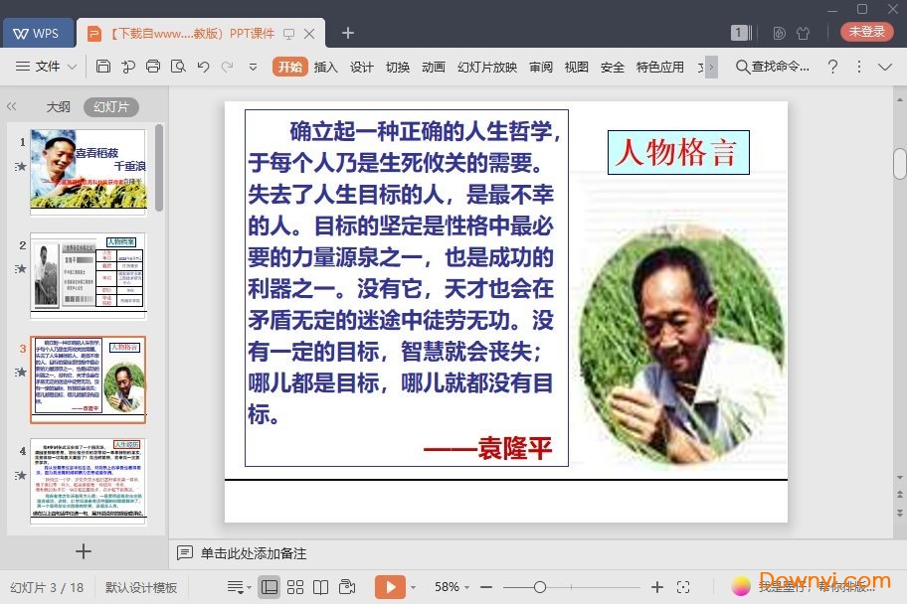Screen dimensions: 907x604
Task: Switch to reading view icon
Action: click(x=320, y=587)
